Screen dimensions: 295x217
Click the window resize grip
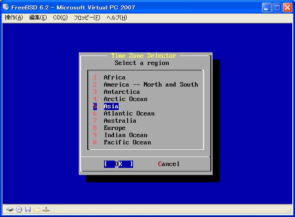point(290,212)
